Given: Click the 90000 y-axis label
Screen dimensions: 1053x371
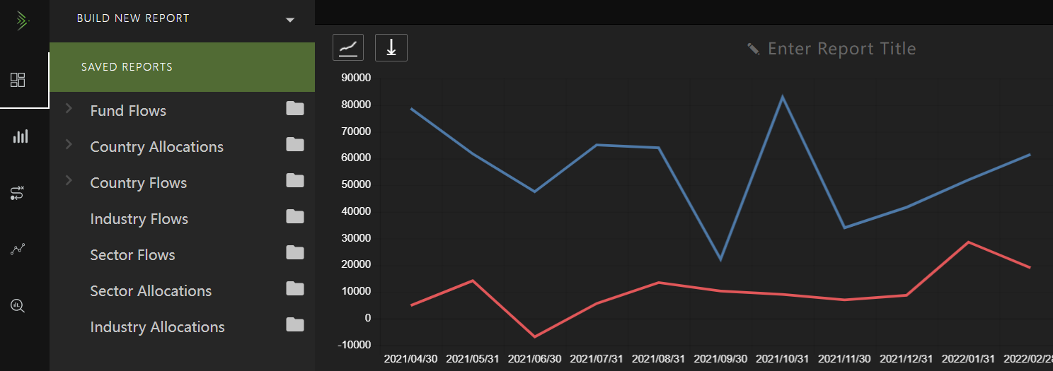Looking at the screenshot, I should (356, 78).
